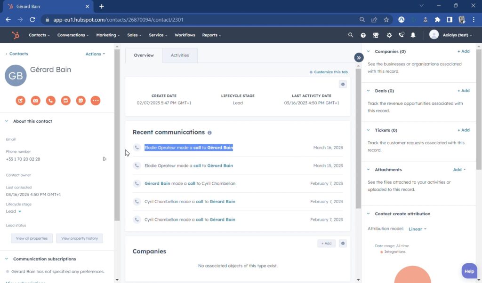Click View all properties button
Image resolution: width=482 pixels, height=283 pixels.
point(32,238)
